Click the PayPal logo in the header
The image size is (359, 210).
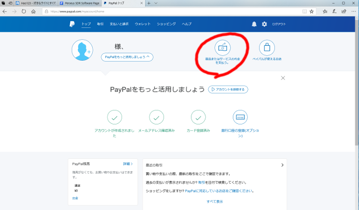tap(72, 24)
